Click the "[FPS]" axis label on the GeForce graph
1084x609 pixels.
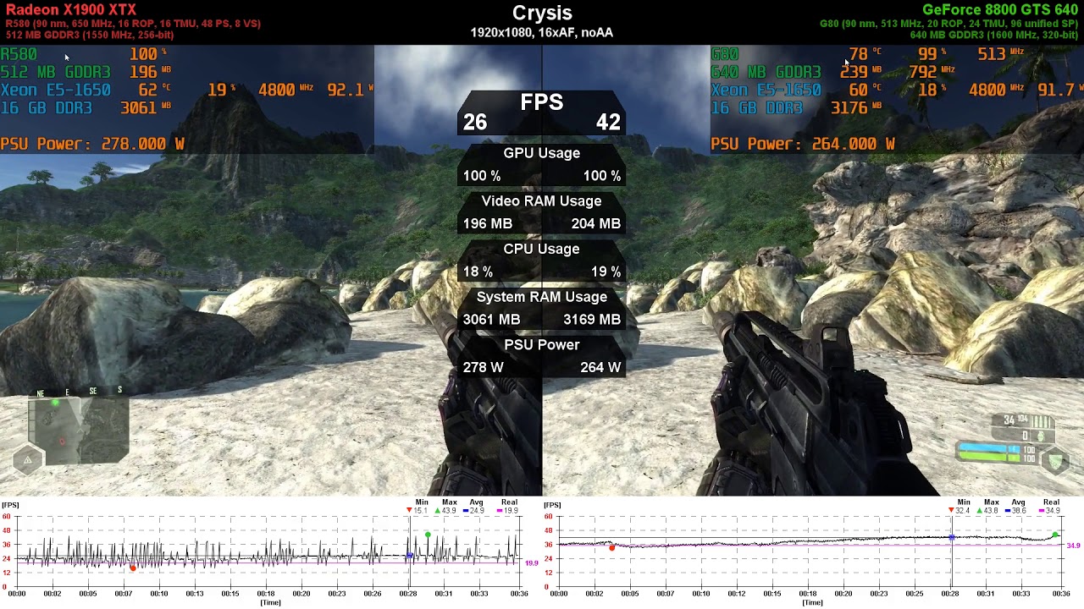(552, 505)
